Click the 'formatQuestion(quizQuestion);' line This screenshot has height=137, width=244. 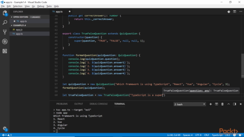pos(84,88)
